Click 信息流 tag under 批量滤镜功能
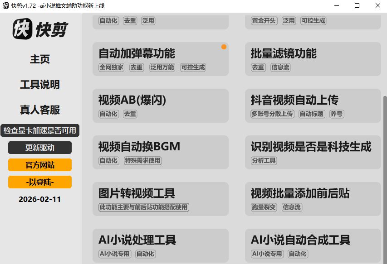The height and width of the screenshot is (264, 387). pyautogui.click(x=280, y=67)
